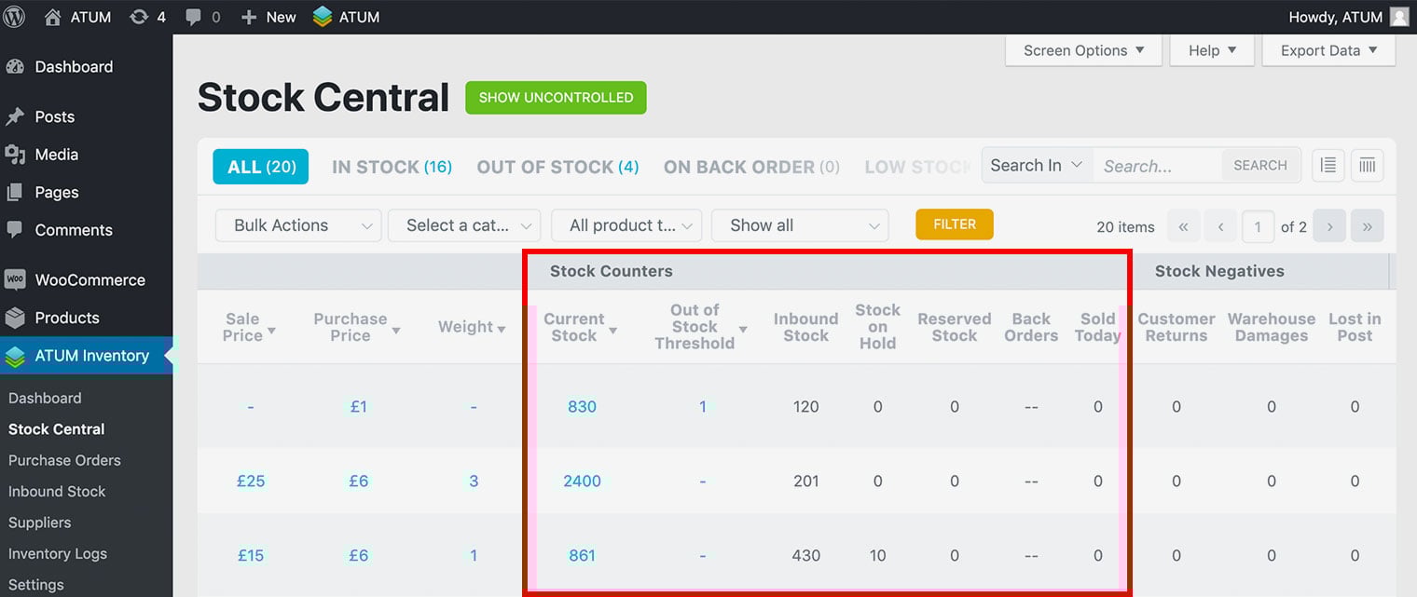Screen dimensions: 1417x597
Task: Click the ATUM layers icon in admin bar
Action: (323, 17)
